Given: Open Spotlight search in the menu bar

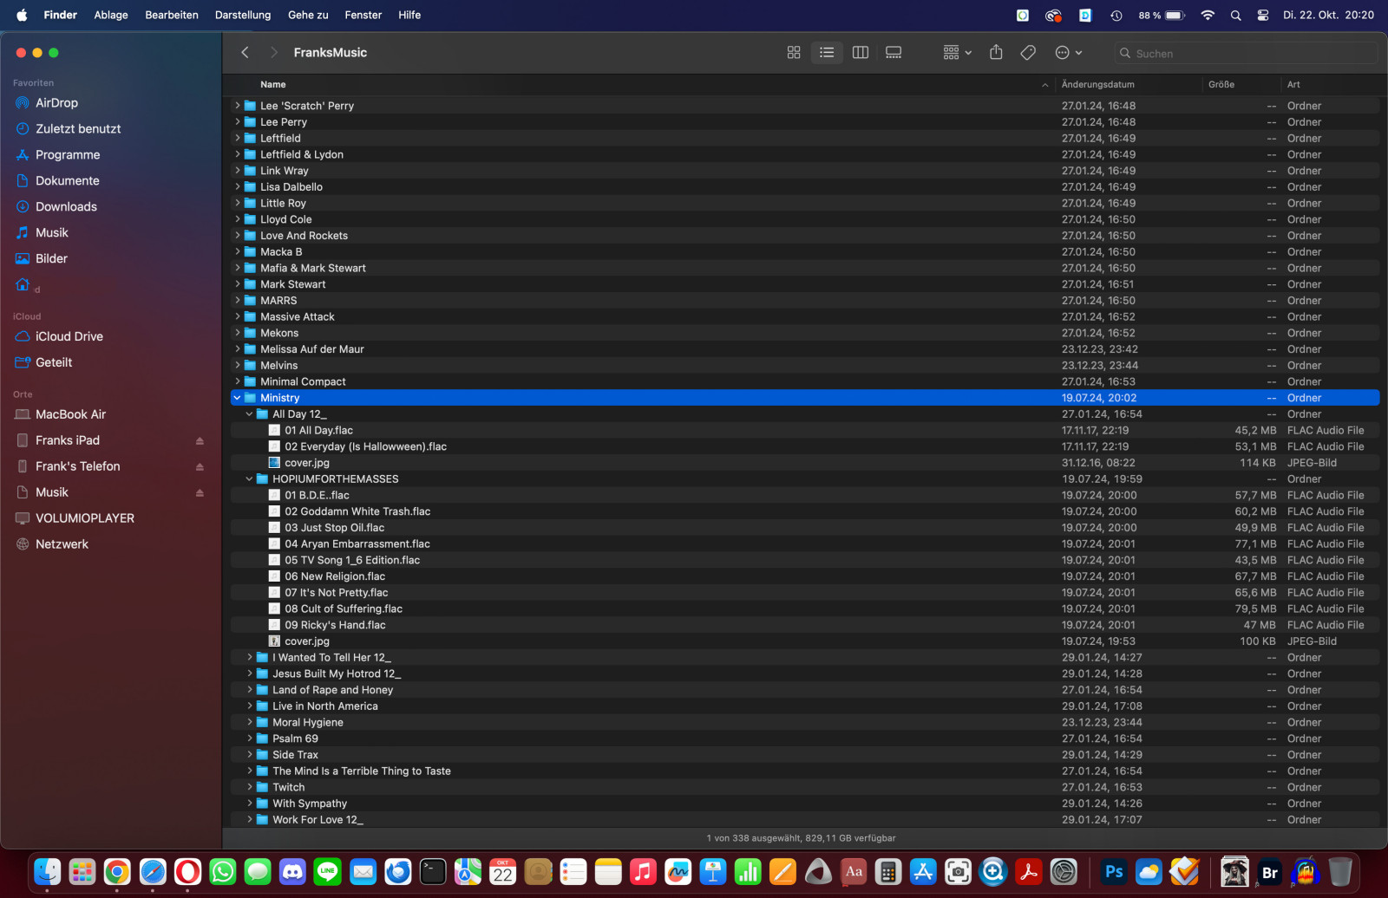Looking at the screenshot, I should point(1235,15).
